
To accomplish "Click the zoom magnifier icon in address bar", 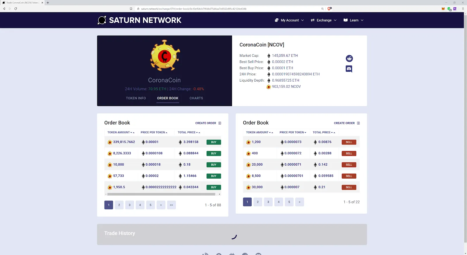I will pos(323,9).
